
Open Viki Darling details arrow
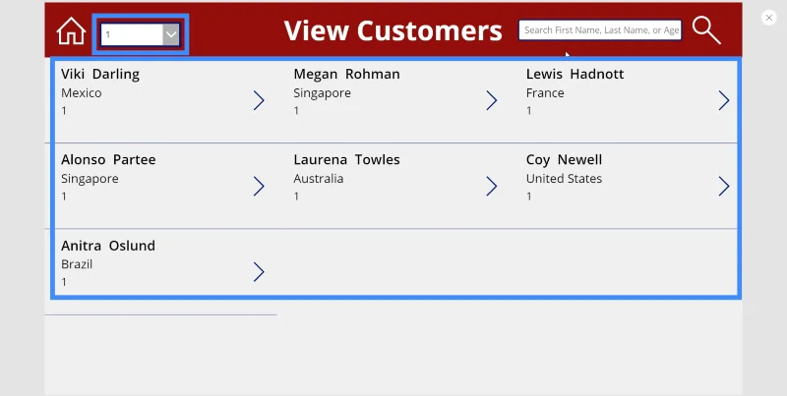pyautogui.click(x=259, y=100)
